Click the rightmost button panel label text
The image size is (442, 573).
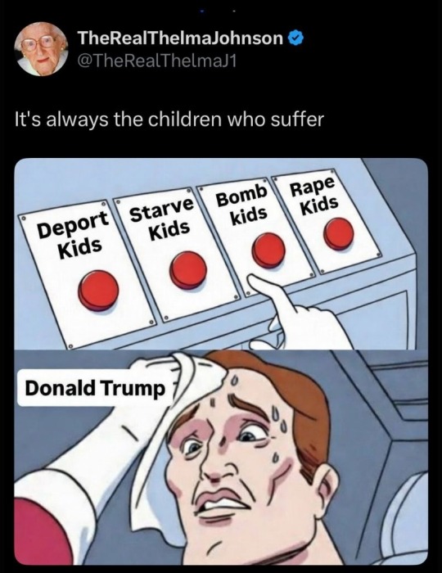coord(315,196)
